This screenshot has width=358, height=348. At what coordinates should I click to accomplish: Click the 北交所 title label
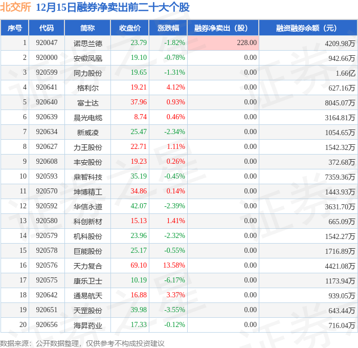point(15,7)
